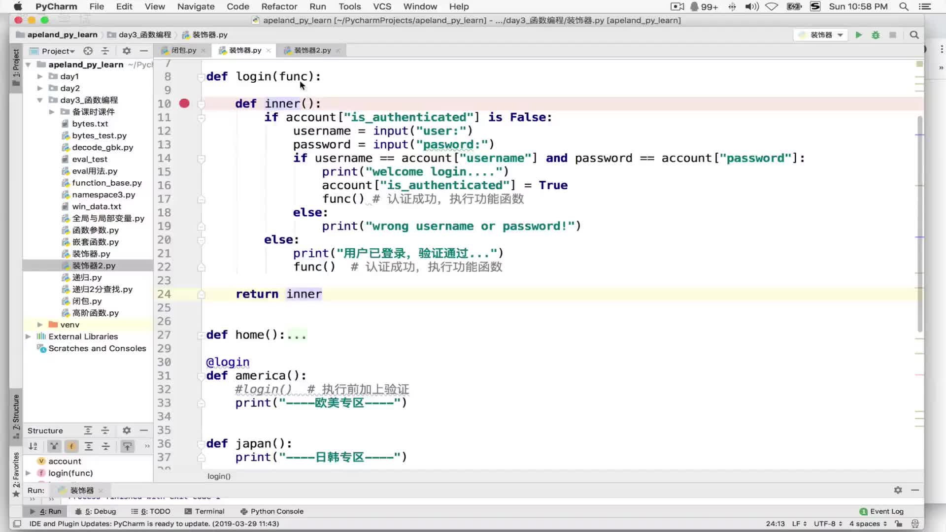Toggle the 2: Favorites side tab
This screenshot has width=946, height=532.
coord(16,474)
